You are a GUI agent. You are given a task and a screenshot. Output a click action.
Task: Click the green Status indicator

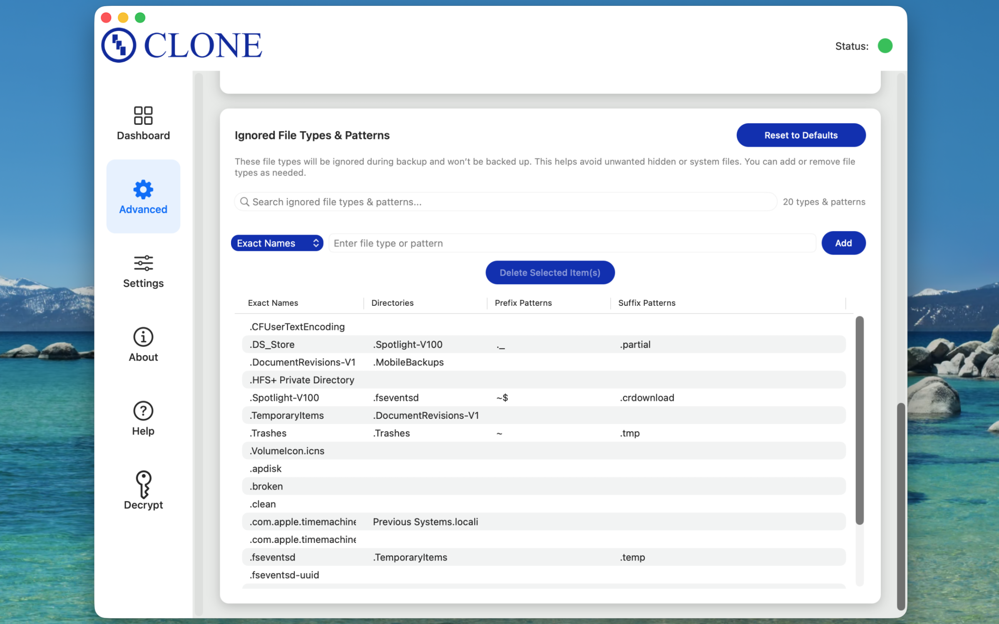[x=885, y=46]
